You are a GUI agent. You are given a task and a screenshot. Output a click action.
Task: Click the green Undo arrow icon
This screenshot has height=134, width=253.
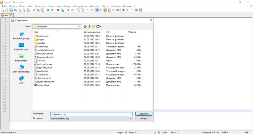pyautogui.click(x=48, y=10)
